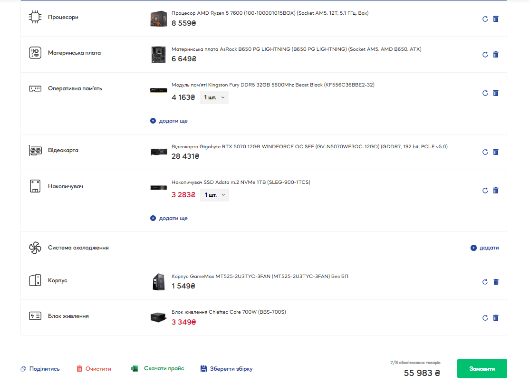Viewport: 529px width, 384px height.
Task: Open 'Накопичувач SSD Adata m.2 NVMe 1TB' title
Action: [241, 182]
